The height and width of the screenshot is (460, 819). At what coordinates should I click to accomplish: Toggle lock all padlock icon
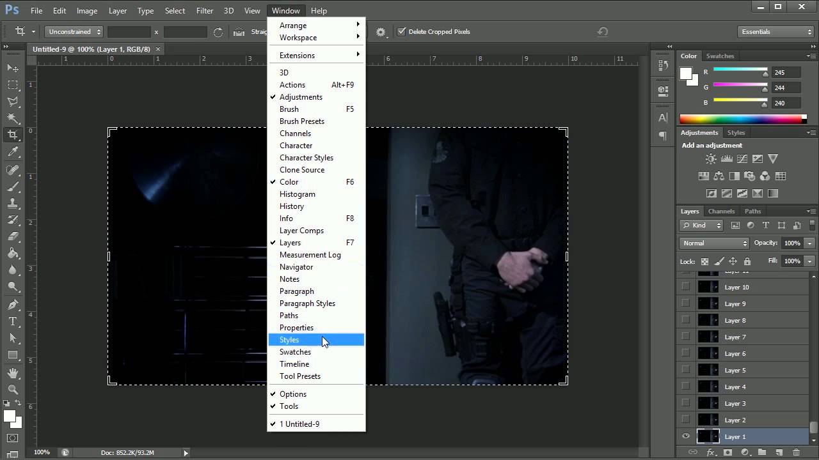[747, 261]
